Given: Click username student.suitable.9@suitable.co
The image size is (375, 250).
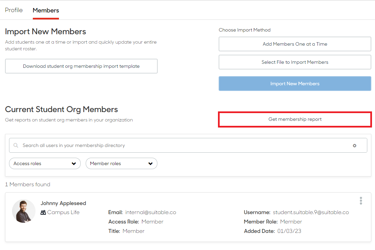Looking at the screenshot, I should click(x=311, y=212).
